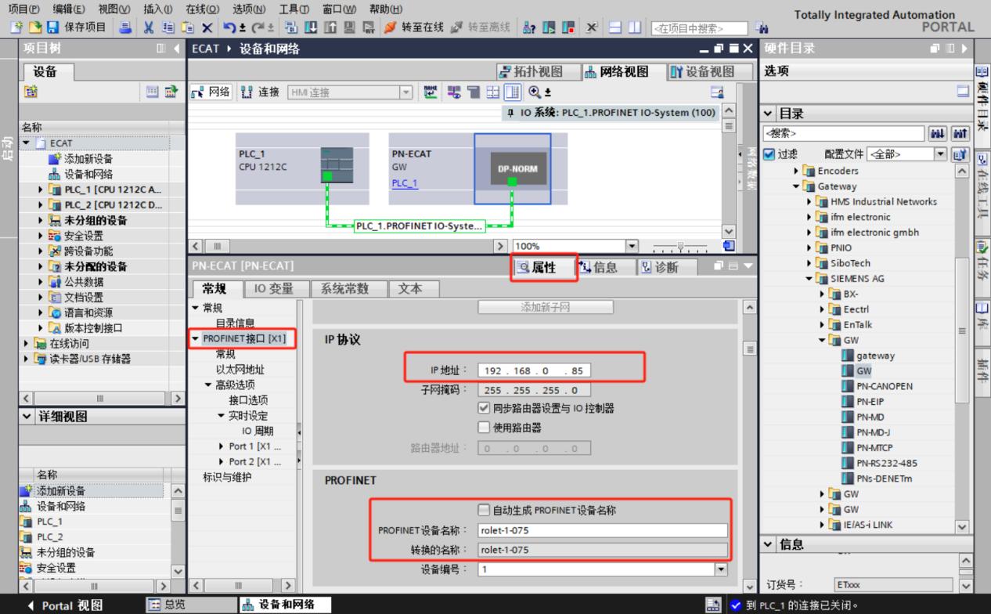Click the cut scissors icon
Screen dimensions: 991x614
pyautogui.click(x=148, y=28)
